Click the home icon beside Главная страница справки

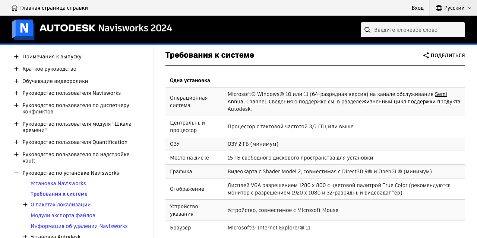tap(15, 8)
